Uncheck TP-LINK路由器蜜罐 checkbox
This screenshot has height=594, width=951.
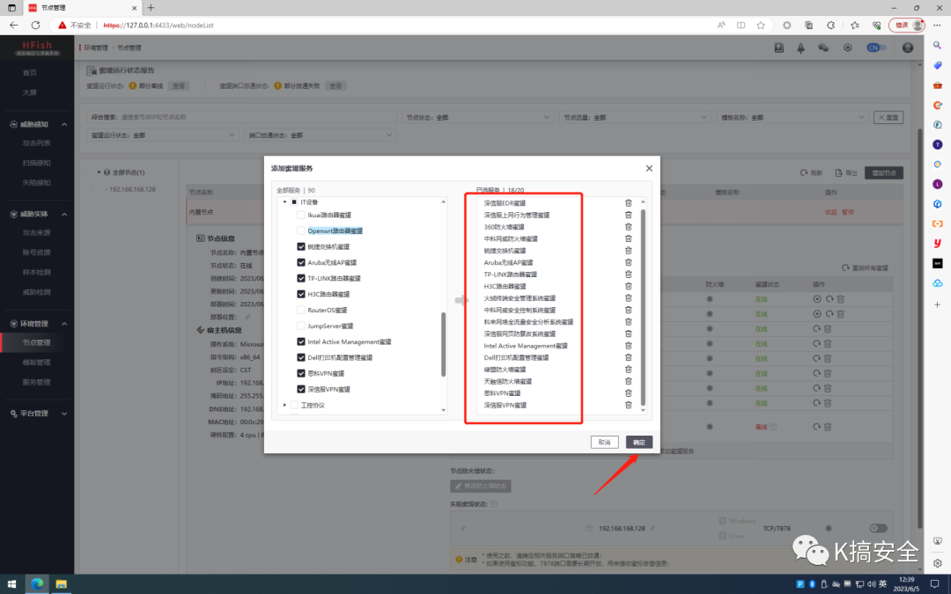(x=301, y=278)
